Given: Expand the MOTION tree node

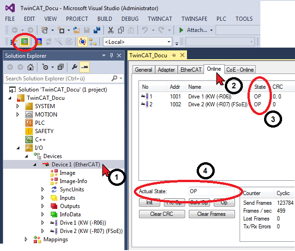Looking at the screenshot, I should 18,115.
